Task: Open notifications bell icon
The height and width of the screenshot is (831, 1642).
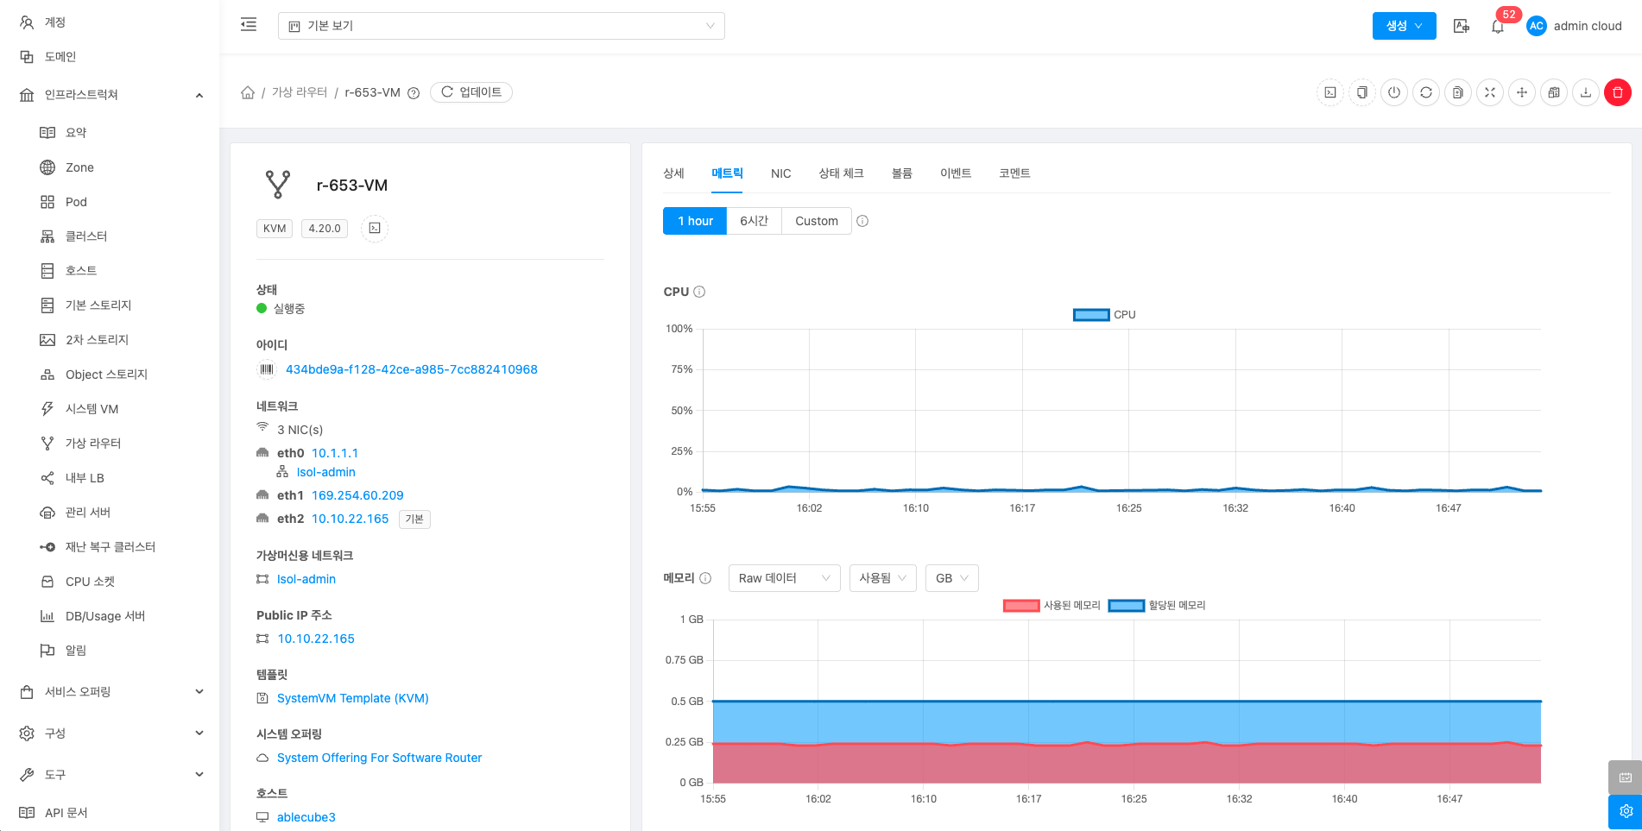Action: [1498, 26]
